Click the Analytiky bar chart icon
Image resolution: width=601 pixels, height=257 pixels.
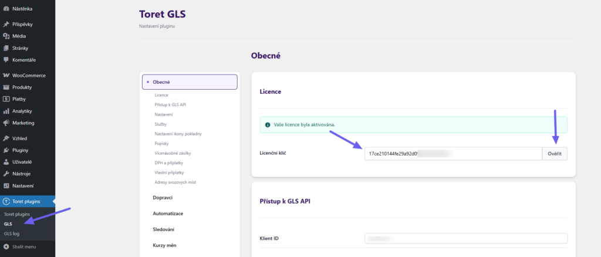click(6, 111)
